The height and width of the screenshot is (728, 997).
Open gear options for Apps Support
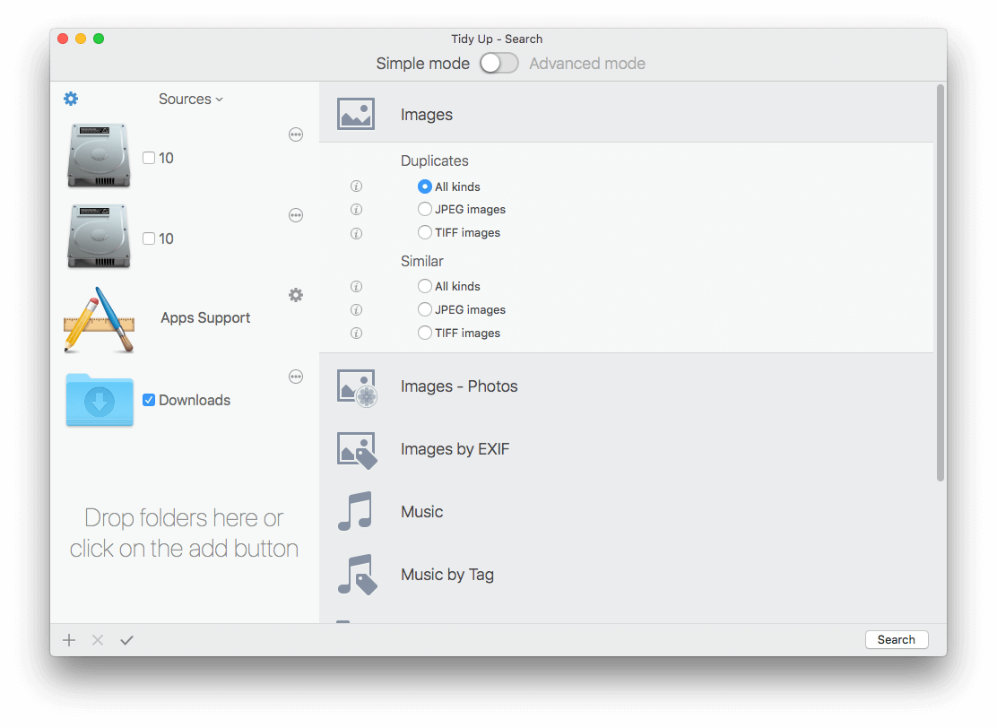(296, 295)
